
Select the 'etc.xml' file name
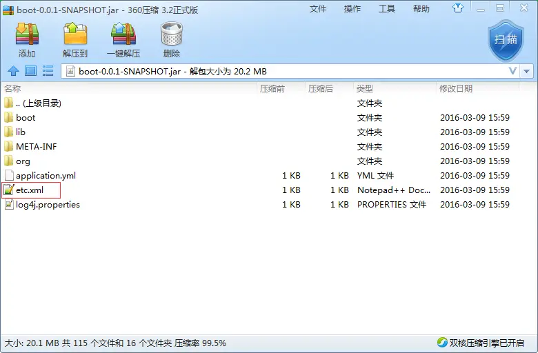tap(30, 190)
